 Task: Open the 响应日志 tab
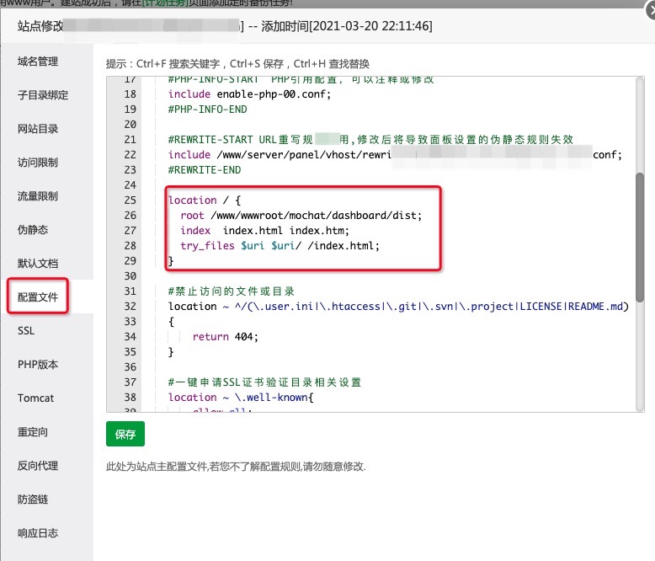38,533
